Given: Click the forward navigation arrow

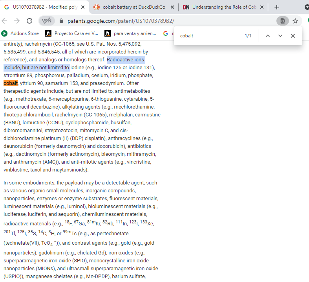Looking at the screenshot, I should pyautogui.click(x=16, y=21).
